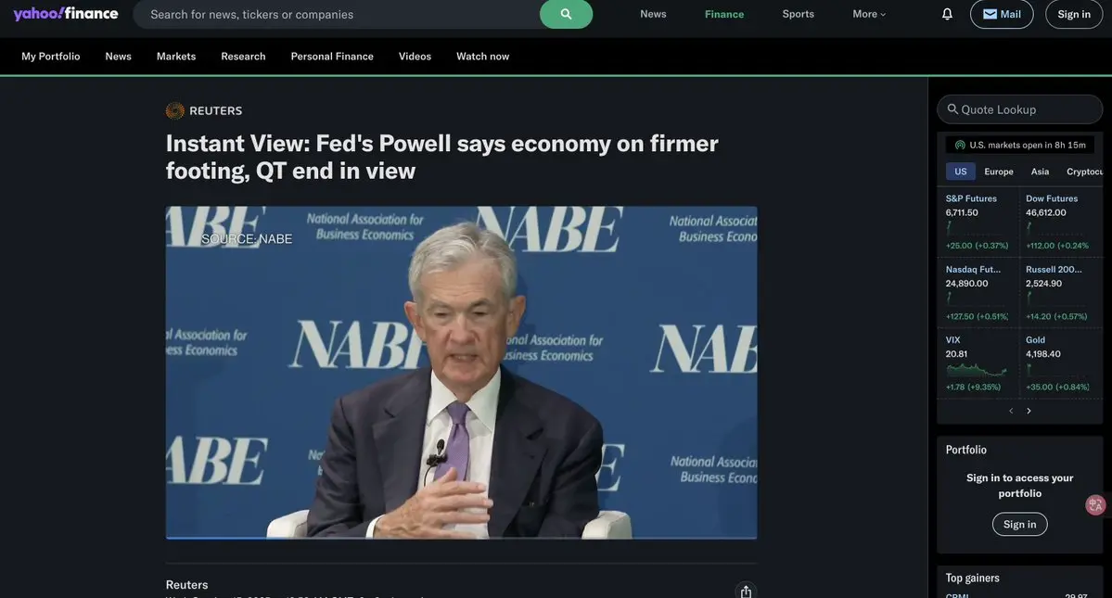Image resolution: width=1112 pixels, height=598 pixels.
Task: Select the Europe markets tab
Action: point(999,172)
